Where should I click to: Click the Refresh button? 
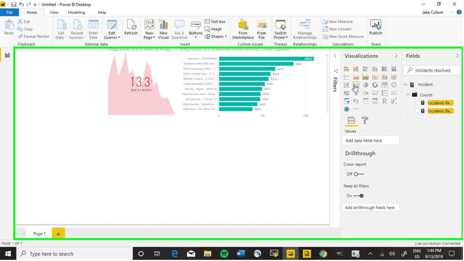(131, 27)
